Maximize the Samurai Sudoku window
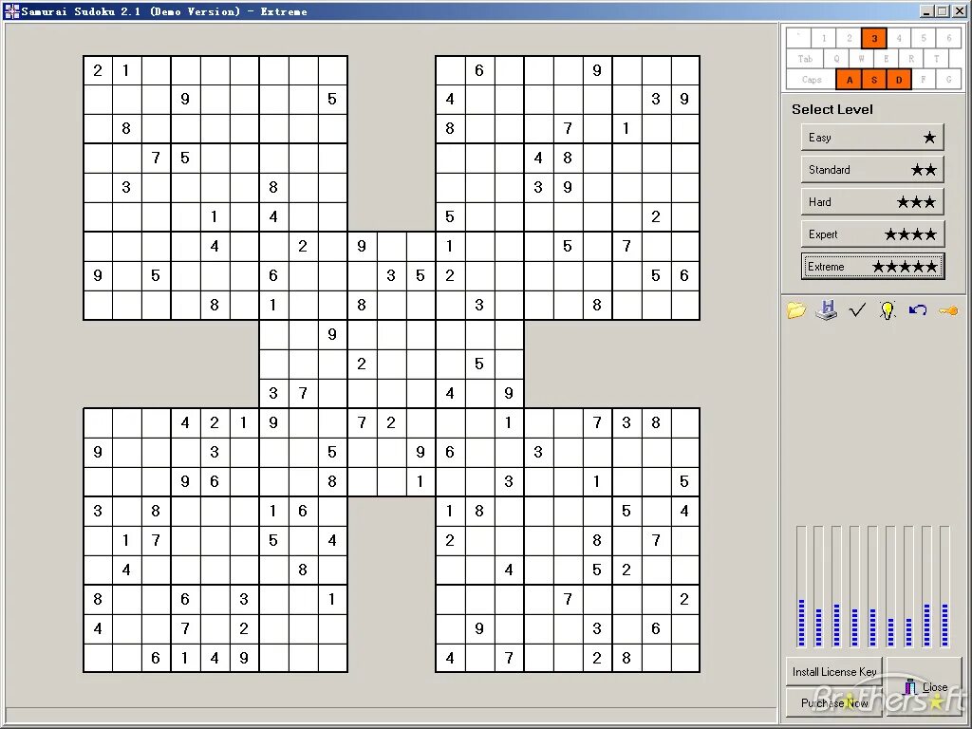Screen dimensions: 972x729 coord(943,11)
